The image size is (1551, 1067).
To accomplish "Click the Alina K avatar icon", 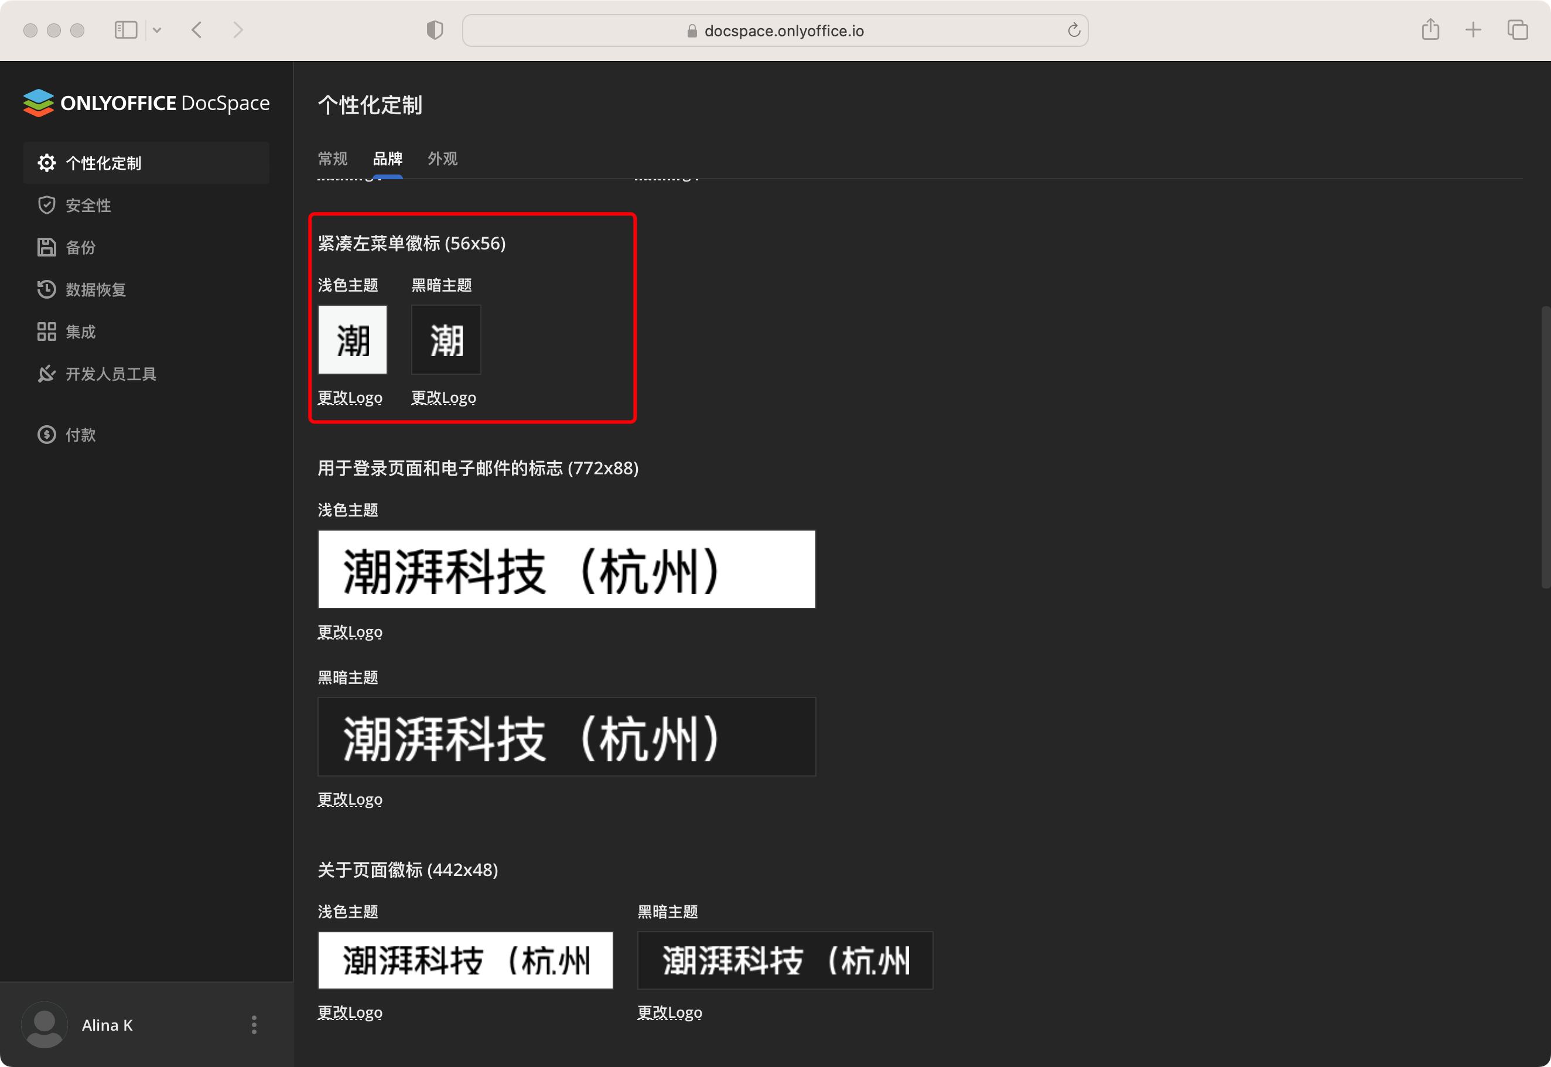I will point(44,1025).
